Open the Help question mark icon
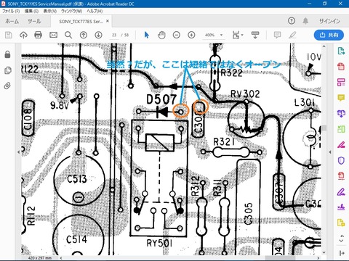Screen dimensions: 349x261 [x=292, y=21]
